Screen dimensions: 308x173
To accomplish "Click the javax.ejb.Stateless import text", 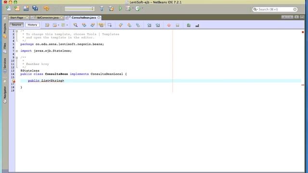I will pyautogui.click(x=52, y=51).
